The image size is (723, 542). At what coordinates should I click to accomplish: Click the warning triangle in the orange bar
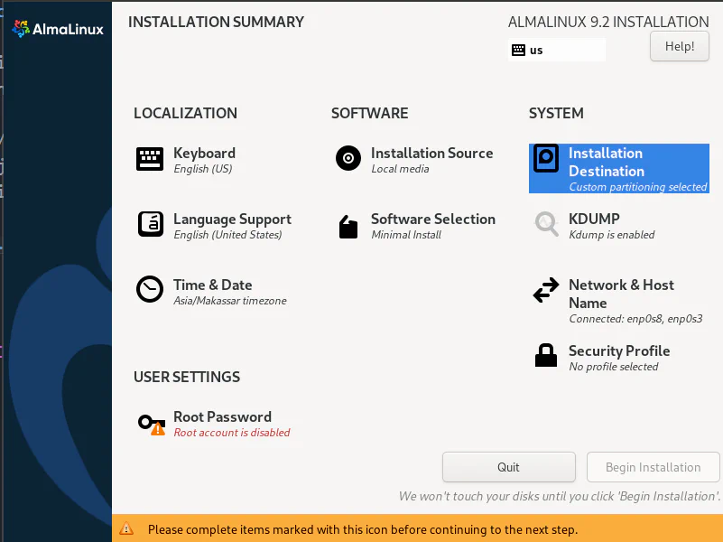pos(126,528)
